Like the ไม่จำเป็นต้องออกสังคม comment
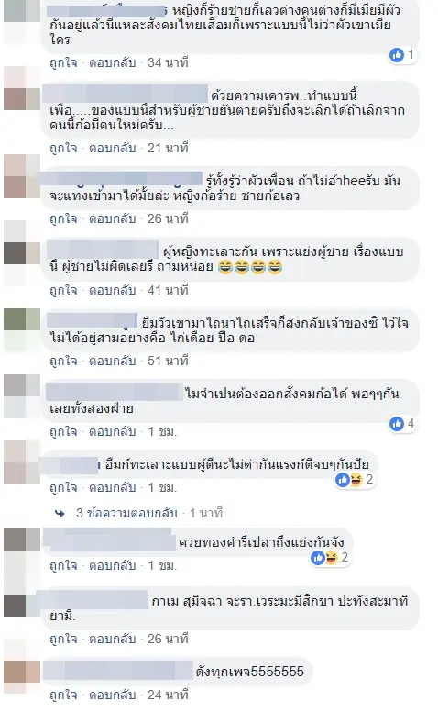The image size is (438, 712). tap(63, 431)
